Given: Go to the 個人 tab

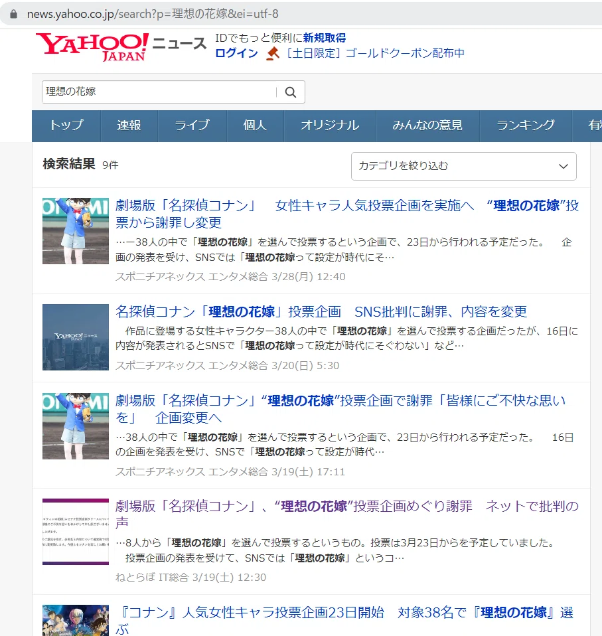Looking at the screenshot, I should point(255,125).
